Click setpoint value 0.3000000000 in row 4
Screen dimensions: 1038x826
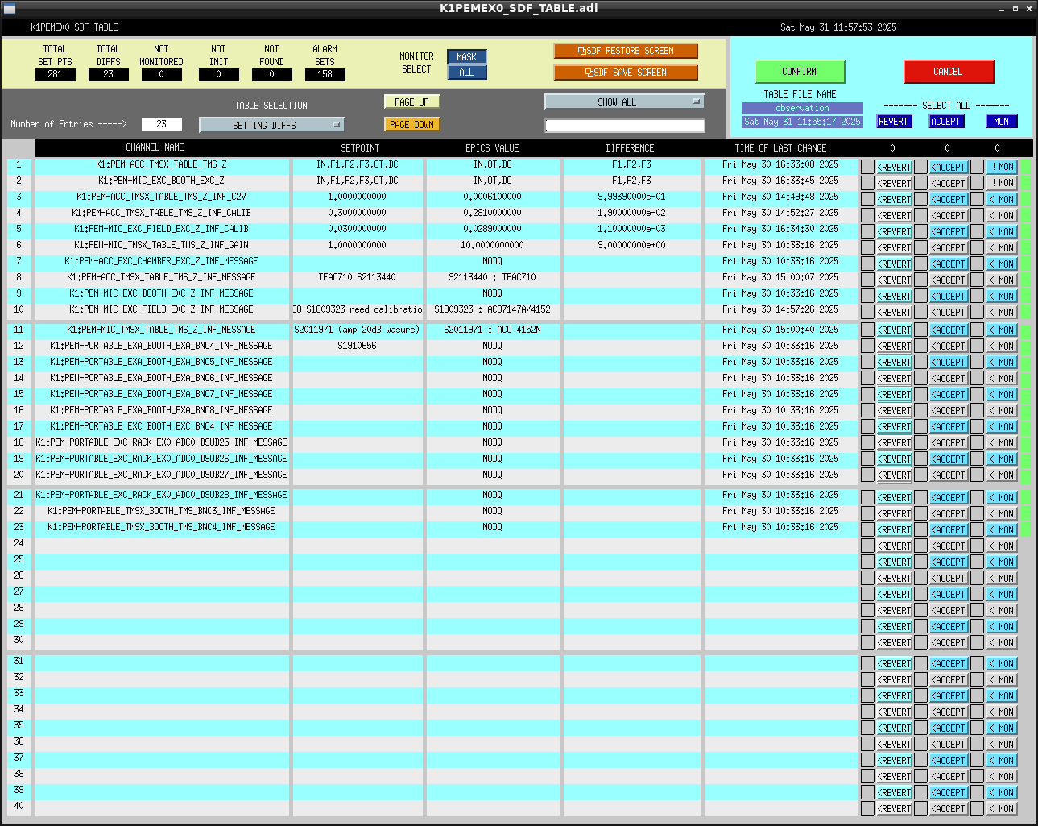(x=358, y=213)
